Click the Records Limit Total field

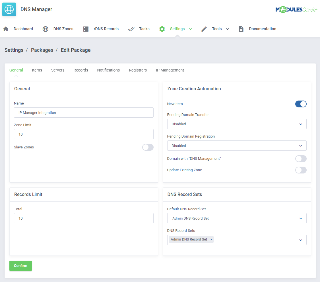coord(84,218)
